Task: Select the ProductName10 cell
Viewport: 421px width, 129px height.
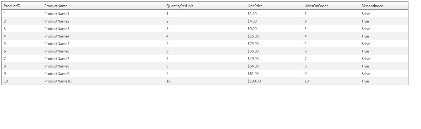Action: click(x=58, y=81)
